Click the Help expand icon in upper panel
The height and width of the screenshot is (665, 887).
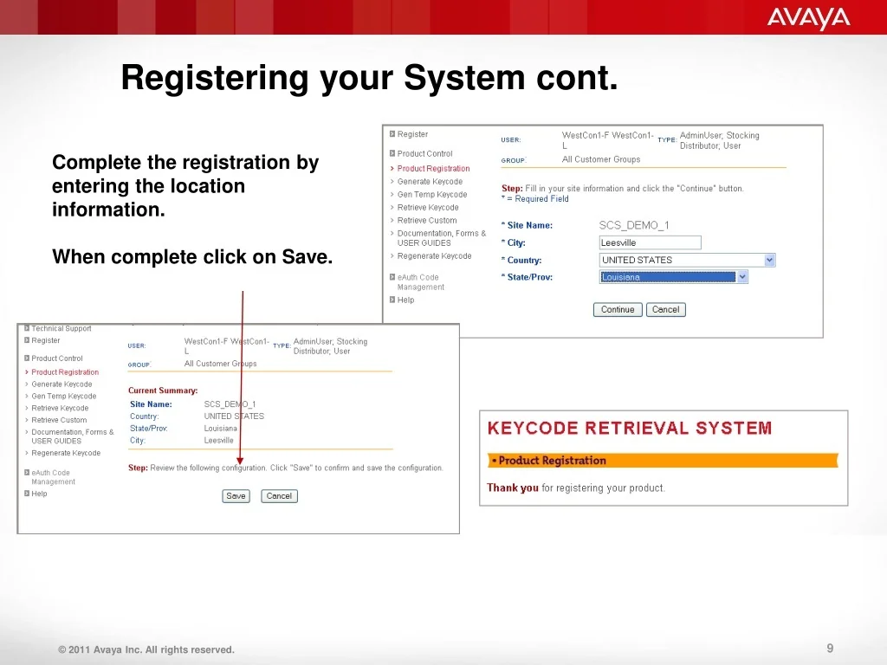pos(392,300)
